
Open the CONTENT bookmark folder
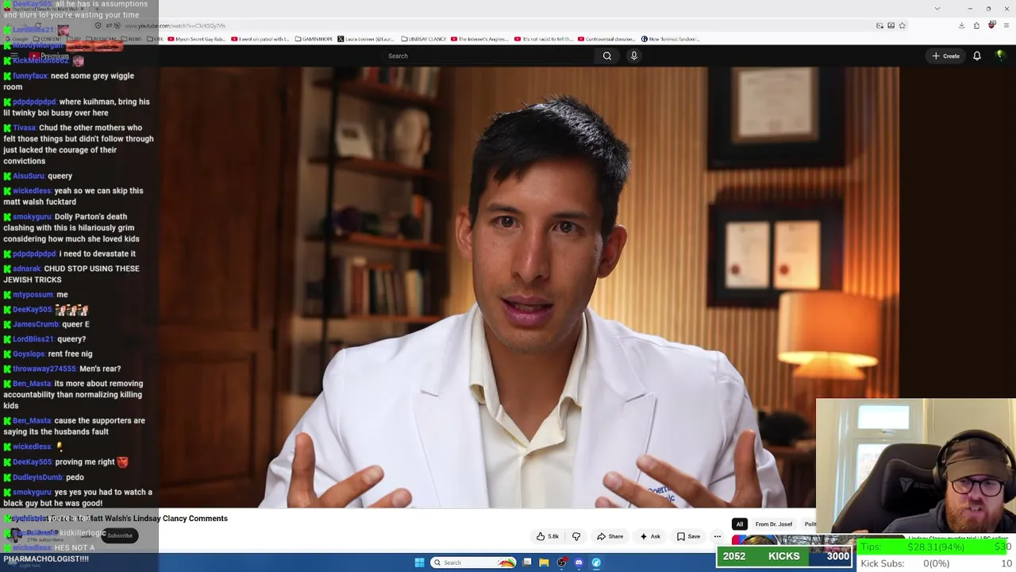tap(46, 39)
